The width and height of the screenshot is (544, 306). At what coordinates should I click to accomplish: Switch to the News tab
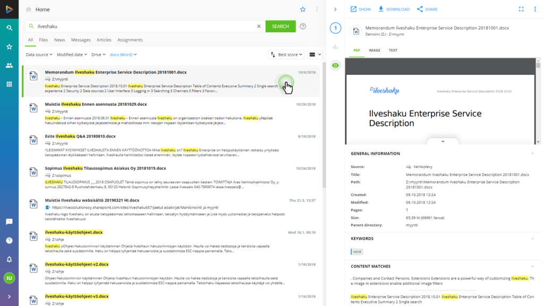click(x=59, y=40)
